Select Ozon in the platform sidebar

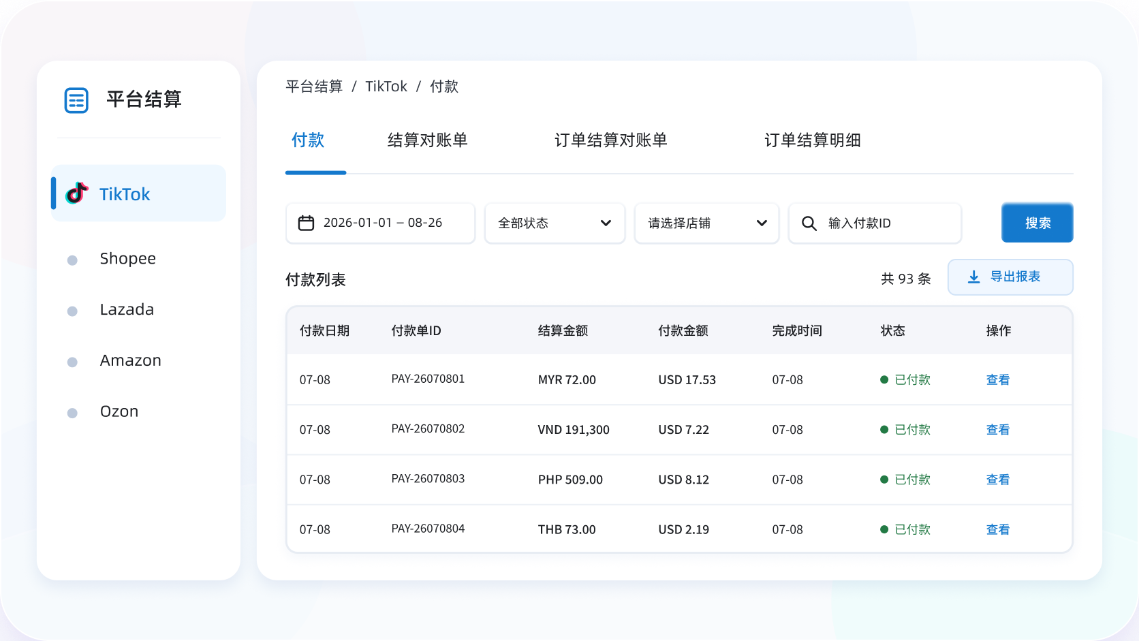point(119,411)
